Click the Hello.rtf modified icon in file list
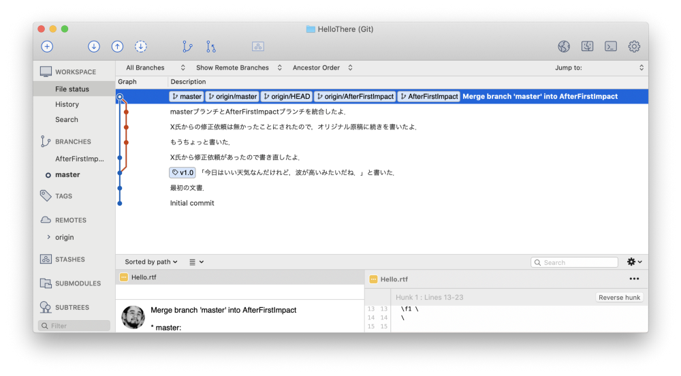Image resolution: width=681 pixels, height=376 pixels. (x=124, y=277)
